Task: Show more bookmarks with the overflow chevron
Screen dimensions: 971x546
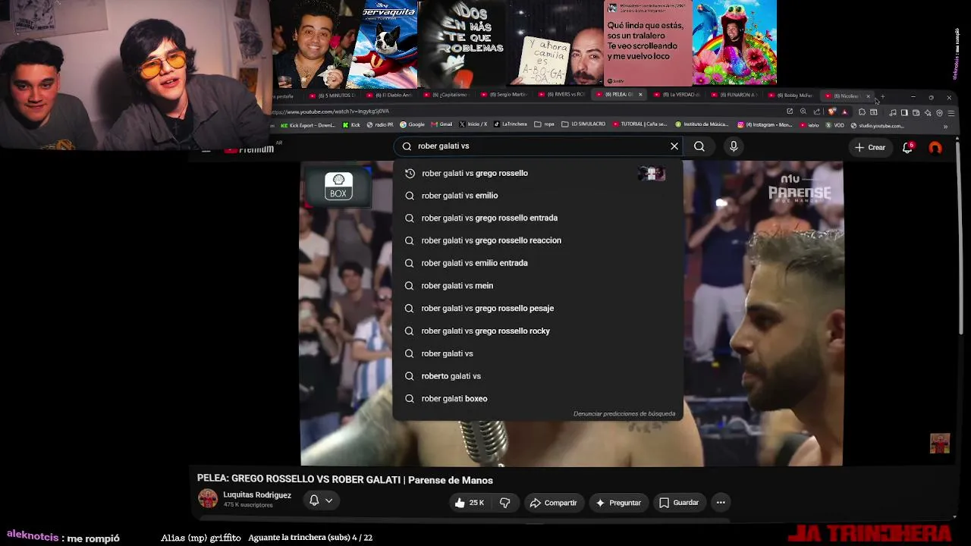Action: (945, 126)
